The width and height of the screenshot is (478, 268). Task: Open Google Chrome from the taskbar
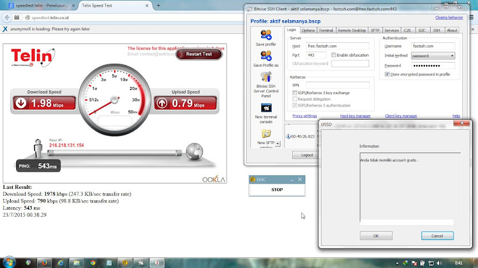(x=93, y=263)
